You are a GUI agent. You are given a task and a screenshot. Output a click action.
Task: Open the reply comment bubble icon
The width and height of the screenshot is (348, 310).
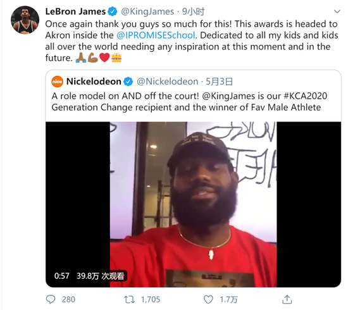tap(51, 299)
